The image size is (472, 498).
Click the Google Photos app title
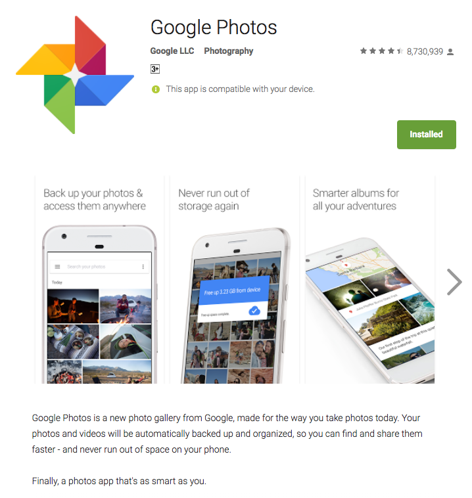click(214, 28)
